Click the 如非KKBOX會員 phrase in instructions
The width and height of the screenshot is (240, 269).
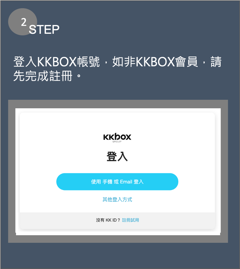(x=155, y=62)
